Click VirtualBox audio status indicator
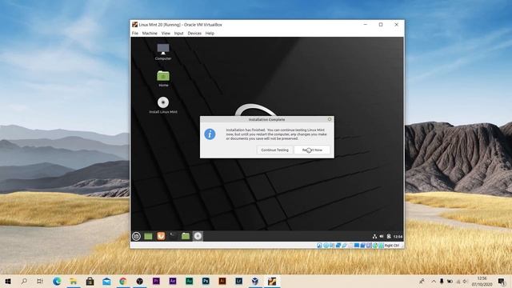 (x=332, y=246)
